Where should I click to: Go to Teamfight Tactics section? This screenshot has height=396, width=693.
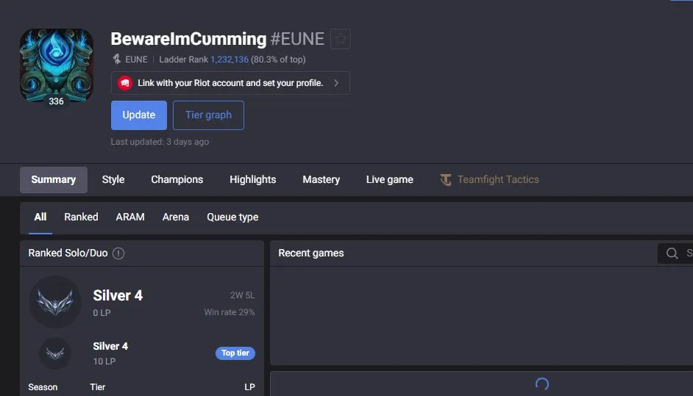(x=489, y=180)
